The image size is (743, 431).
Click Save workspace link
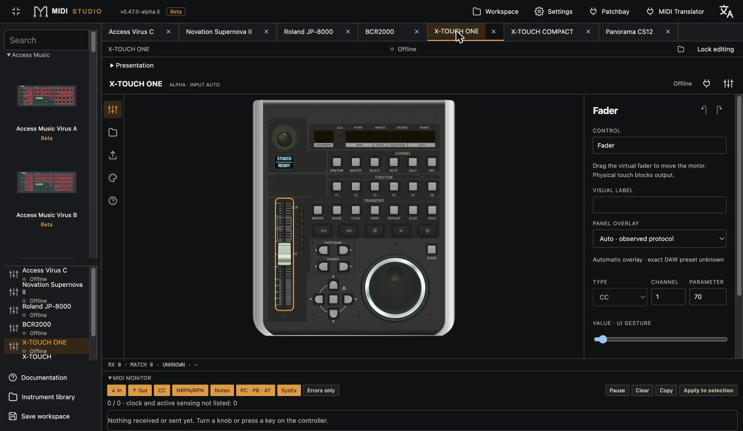coord(39,416)
